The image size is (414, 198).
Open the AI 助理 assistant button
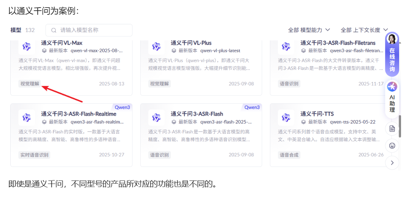pos(392,99)
